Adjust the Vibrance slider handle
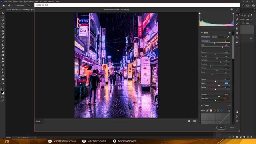Viewport: 256px width, 144px height. tap(219, 96)
